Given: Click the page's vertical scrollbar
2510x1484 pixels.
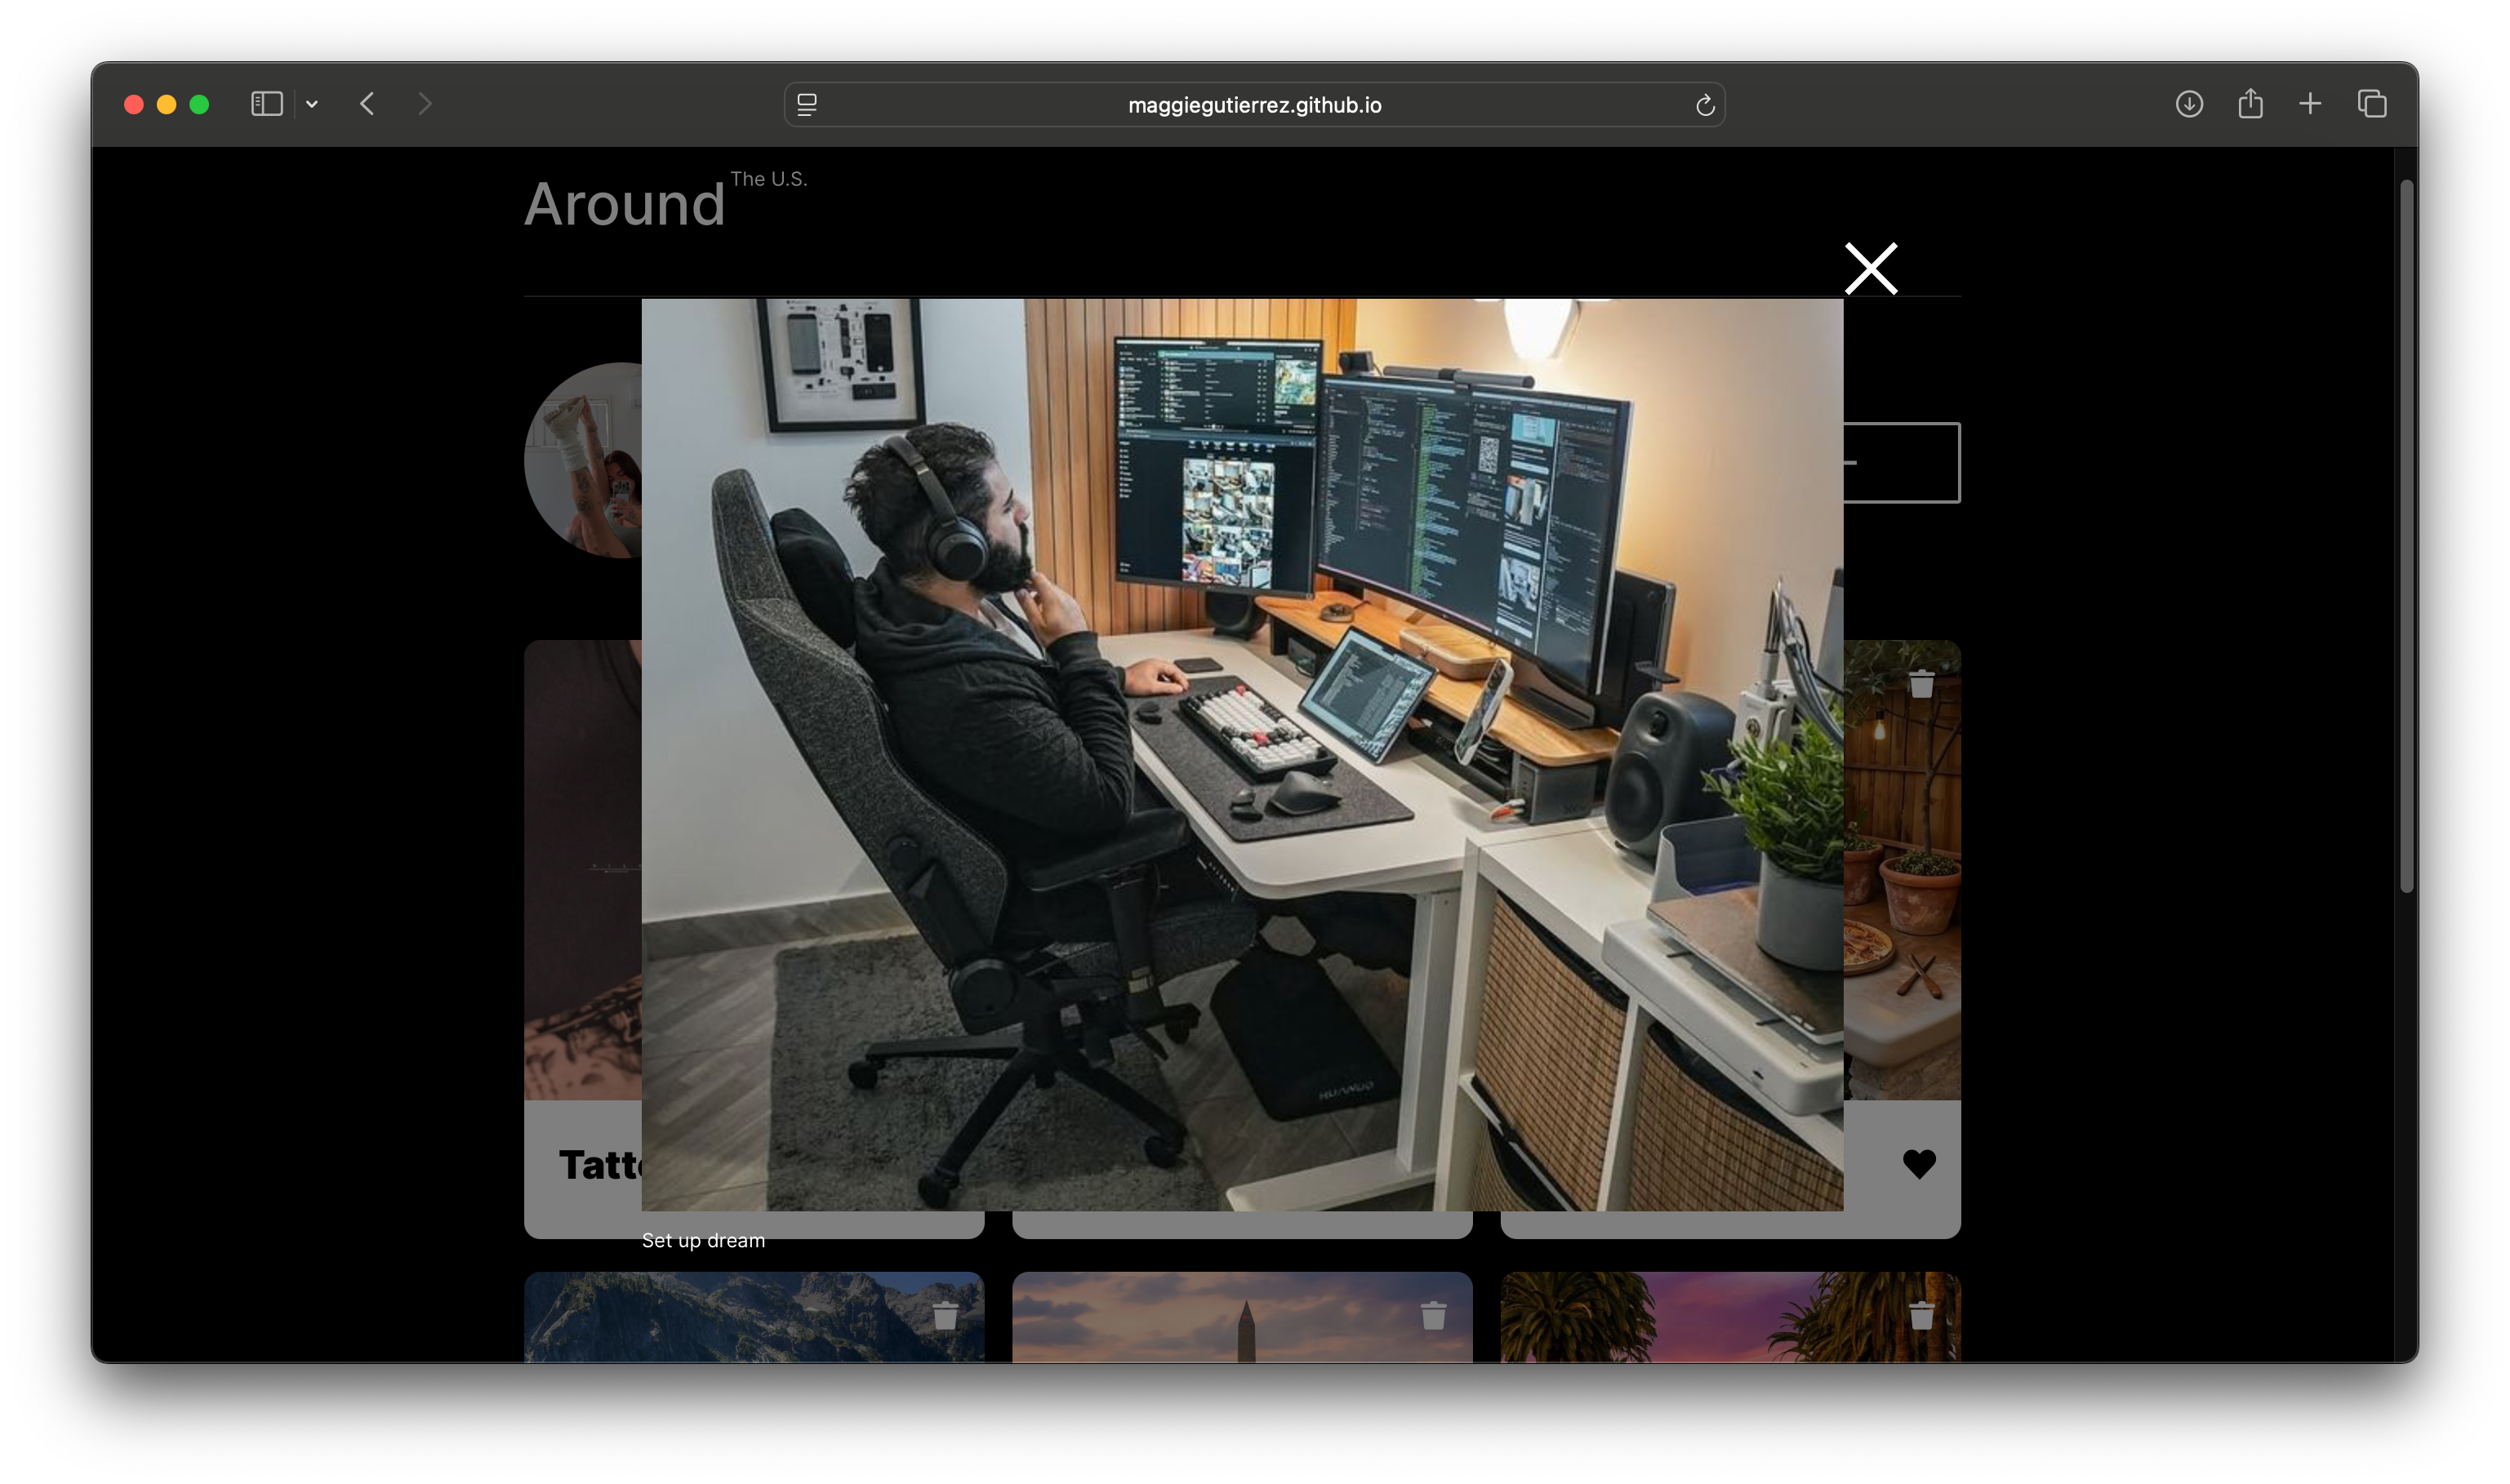Looking at the screenshot, I should point(2407,535).
